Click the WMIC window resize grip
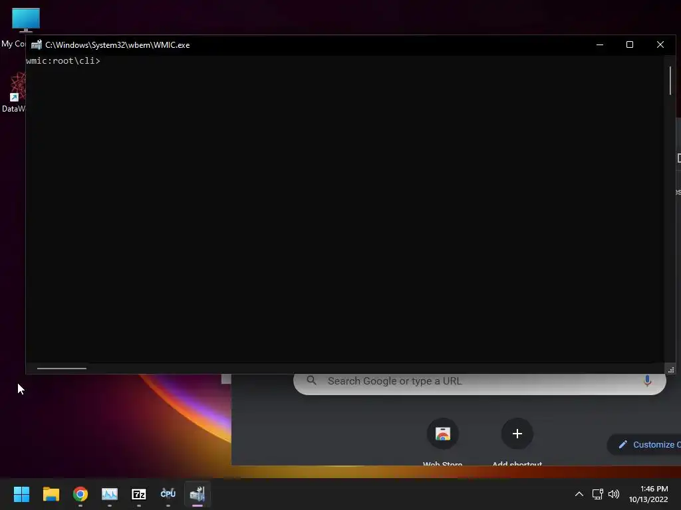Screen dimensions: 681x510 pos(671,370)
